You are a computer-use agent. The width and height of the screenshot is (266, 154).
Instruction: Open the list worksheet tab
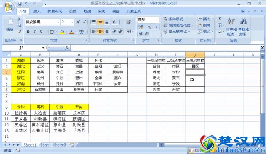coord(45,145)
